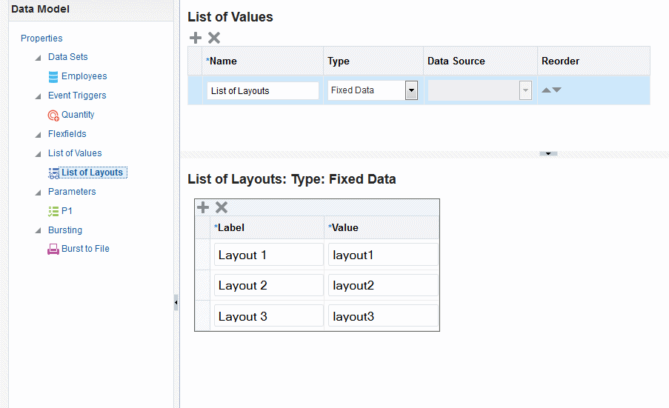Click the Burst to File icon
669x408 pixels.
point(53,250)
